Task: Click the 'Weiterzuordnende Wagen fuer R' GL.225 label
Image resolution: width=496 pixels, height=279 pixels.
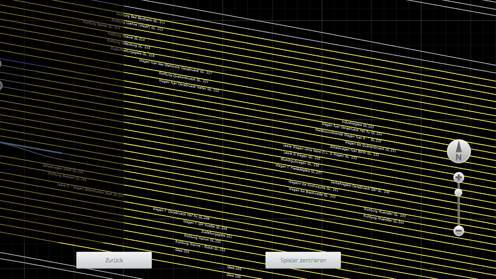Action: coord(348,136)
